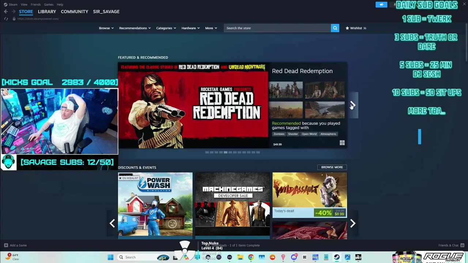Click the $49.99 price label
This screenshot has width=468, height=263.
coord(278,144)
